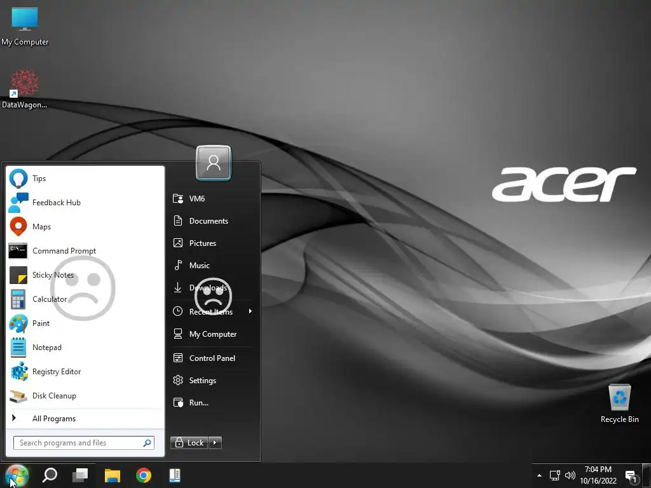651x488 pixels.
Task: Open the clock and date flyout
Action: pos(598,475)
